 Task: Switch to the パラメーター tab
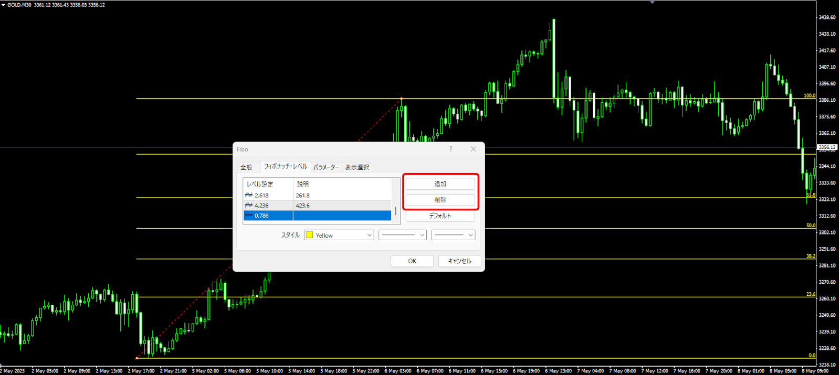pos(326,167)
